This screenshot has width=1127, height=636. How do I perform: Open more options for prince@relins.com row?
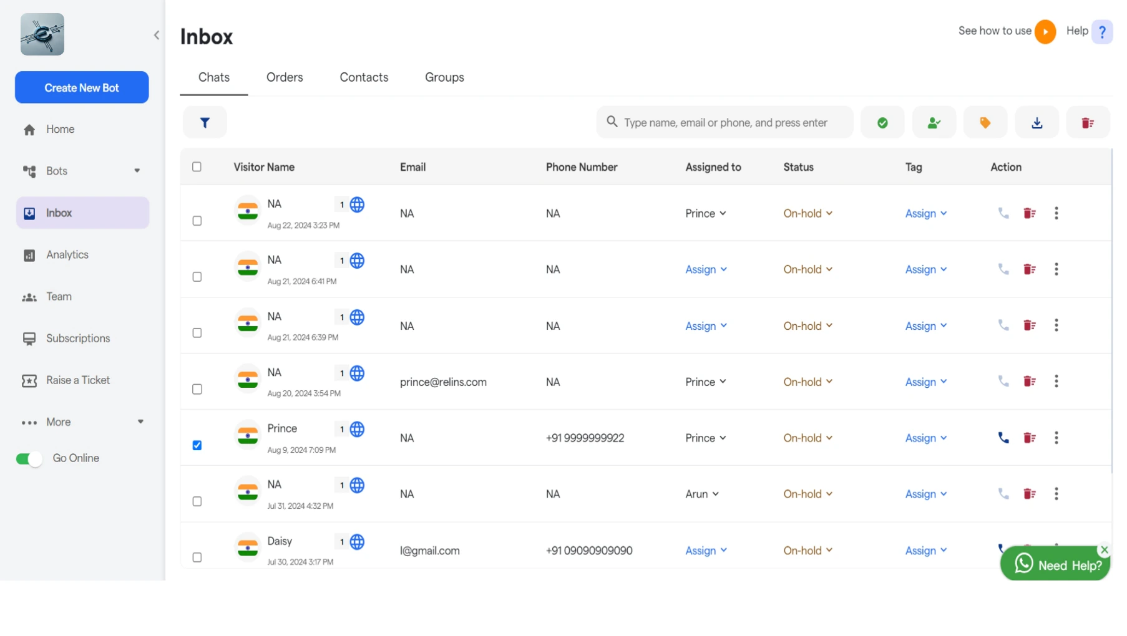[1056, 382]
